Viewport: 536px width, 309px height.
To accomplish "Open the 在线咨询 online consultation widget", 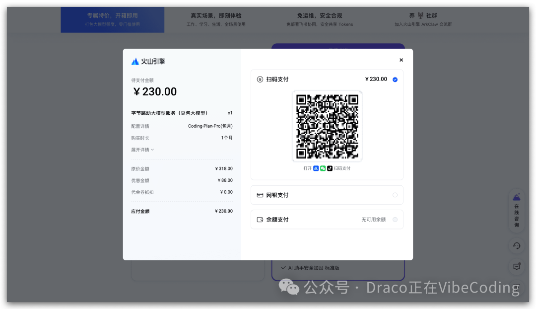I will point(517,211).
